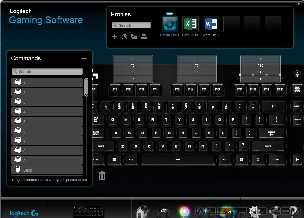Select the Word 2013 profile icon
Screen dimensions: 304x218
point(211,24)
